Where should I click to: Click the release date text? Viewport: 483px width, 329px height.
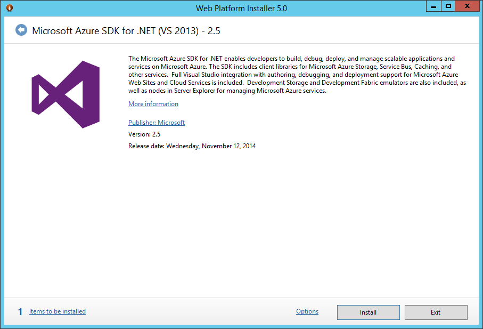tap(191, 146)
